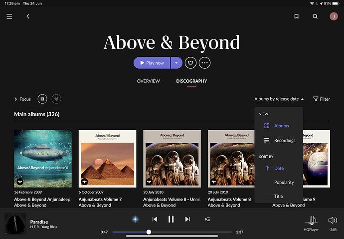Choose the Recordings view option
Image resolution: width=344 pixels, height=239 pixels.
[x=279, y=140]
